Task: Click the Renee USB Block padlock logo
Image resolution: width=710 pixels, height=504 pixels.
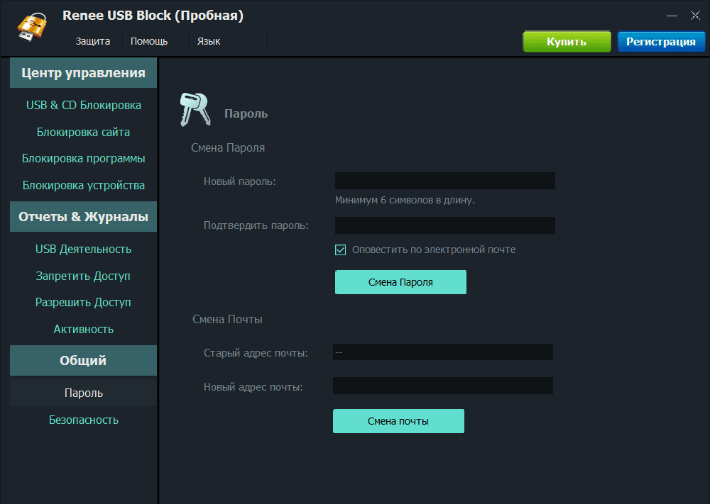Action: (x=32, y=28)
